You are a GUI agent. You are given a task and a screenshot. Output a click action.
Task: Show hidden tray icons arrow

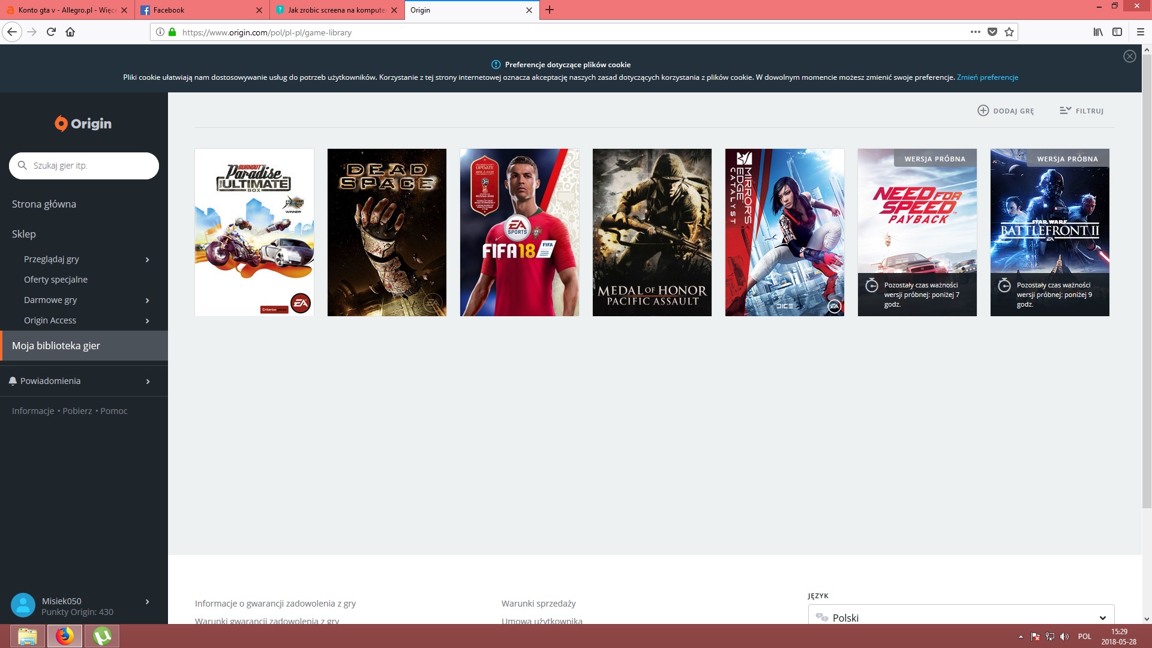point(1021,637)
